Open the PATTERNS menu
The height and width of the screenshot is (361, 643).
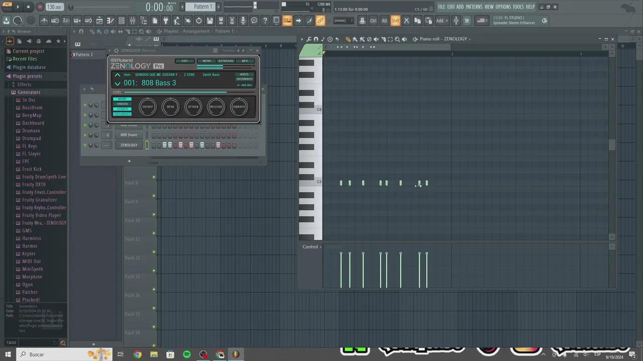pos(474,7)
